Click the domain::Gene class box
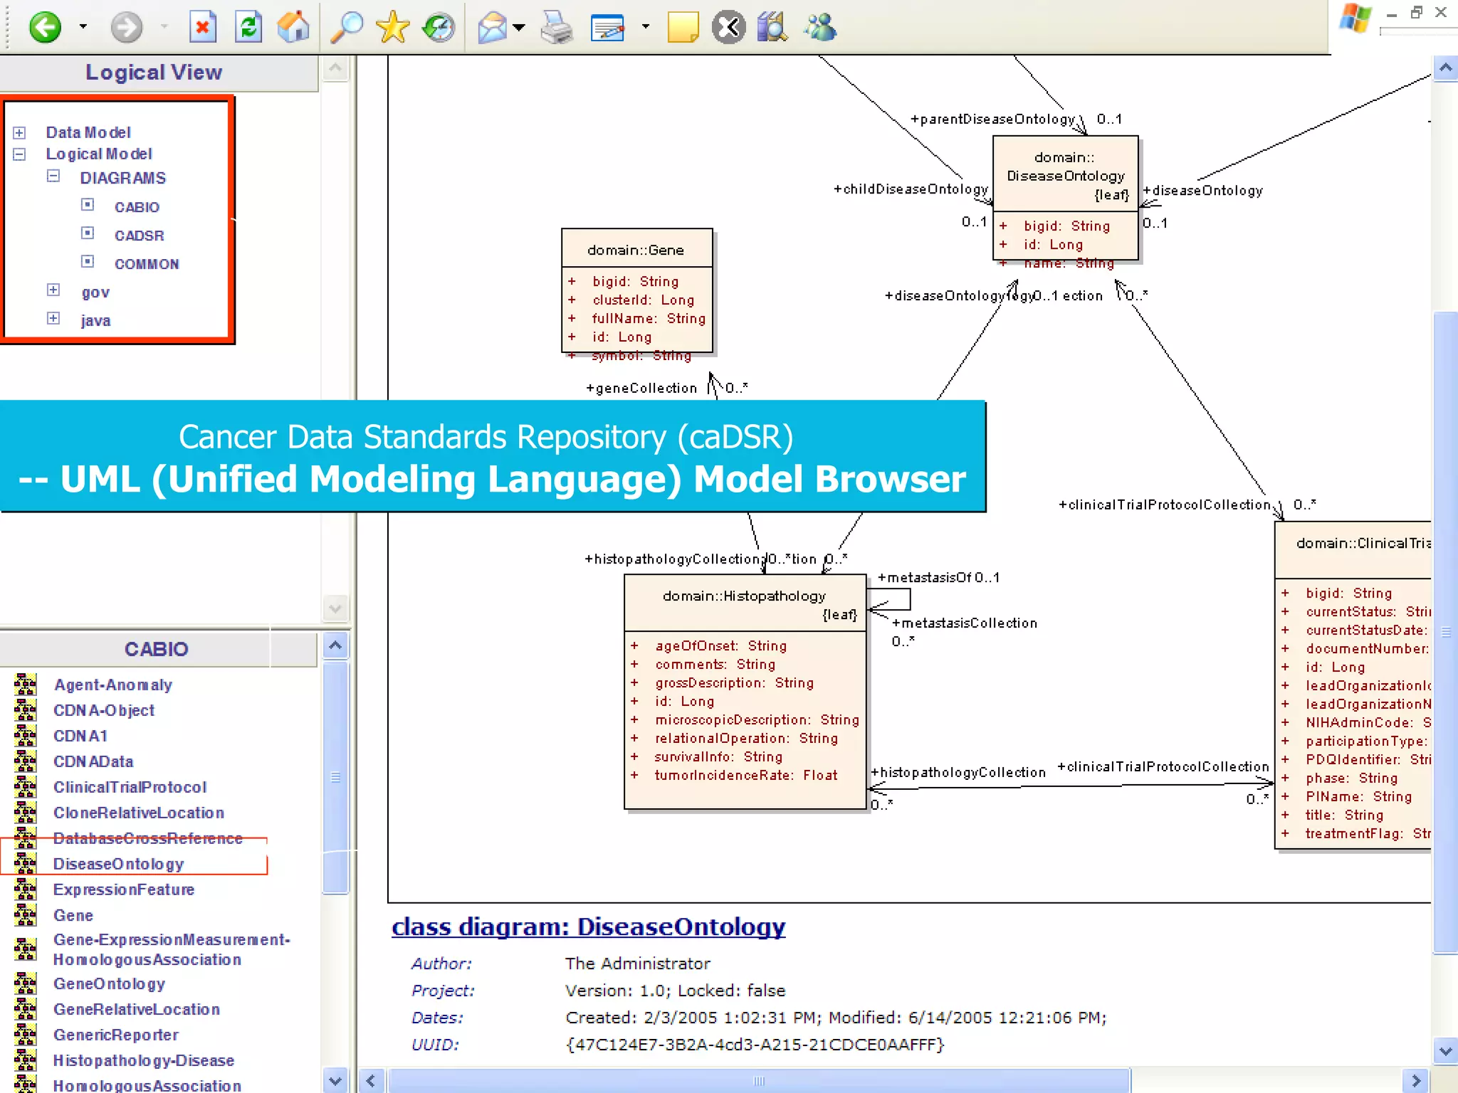 (637, 290)
